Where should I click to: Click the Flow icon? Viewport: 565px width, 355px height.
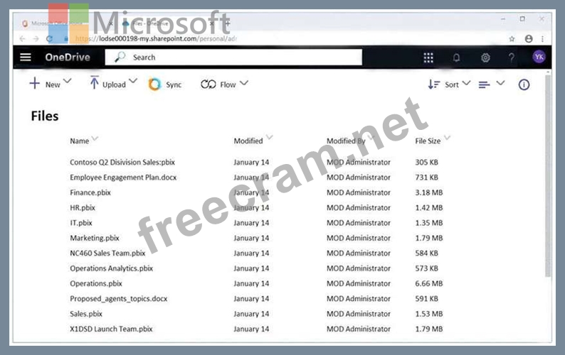[x=208, y=84]
